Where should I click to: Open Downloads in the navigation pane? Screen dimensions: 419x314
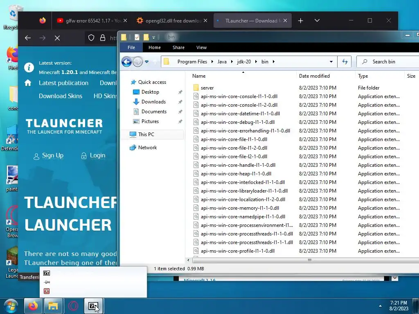coord(153,102)
